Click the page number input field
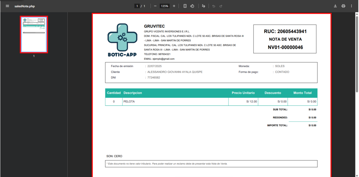Image resolution: width=359 pixels, height=177 pixels. 137,6
